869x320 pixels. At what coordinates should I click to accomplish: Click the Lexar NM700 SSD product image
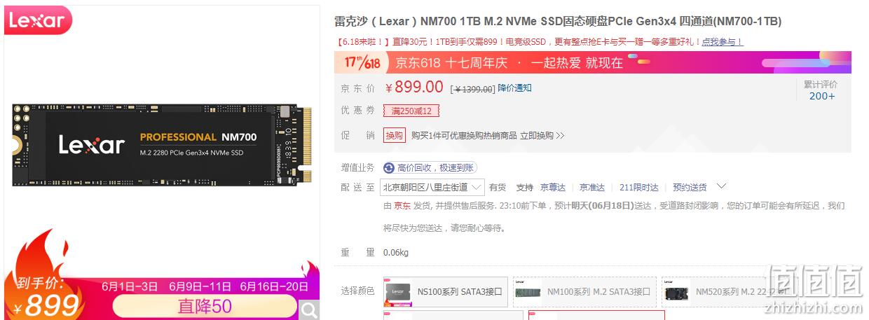163,146
